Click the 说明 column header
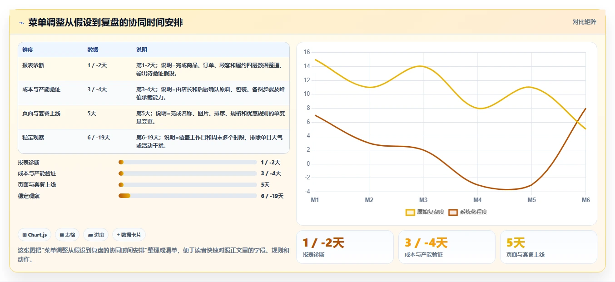 [142, 50]
